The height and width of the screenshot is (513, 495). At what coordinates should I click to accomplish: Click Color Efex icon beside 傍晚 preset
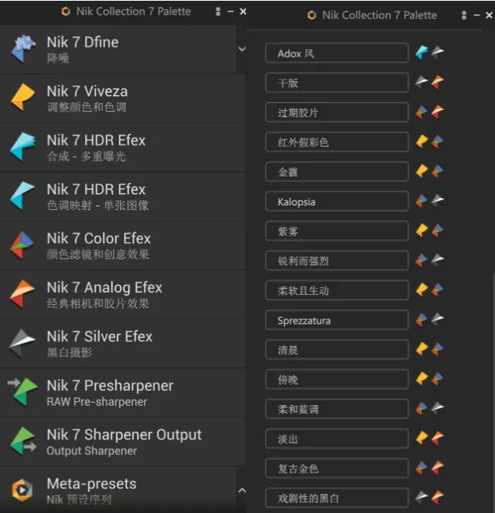(x=438, y=378)
